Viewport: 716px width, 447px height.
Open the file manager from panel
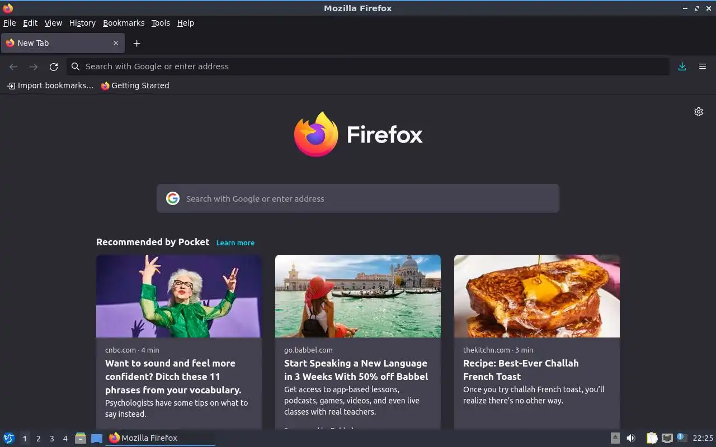point(81,438)
